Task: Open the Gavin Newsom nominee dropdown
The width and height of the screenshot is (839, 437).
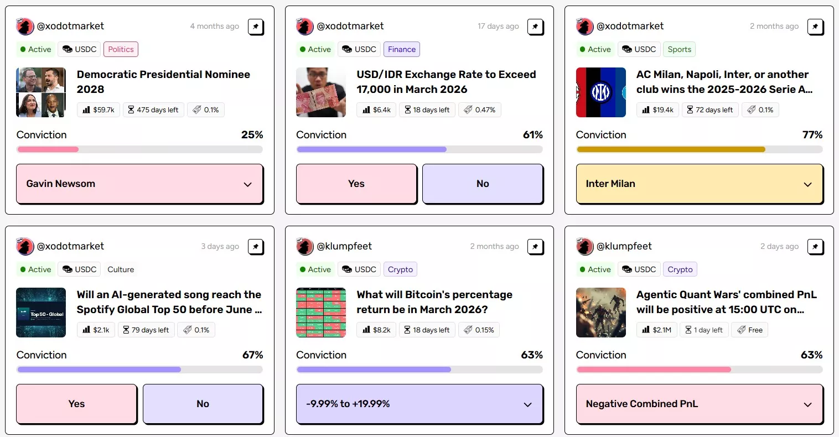Action: [139, 184]
